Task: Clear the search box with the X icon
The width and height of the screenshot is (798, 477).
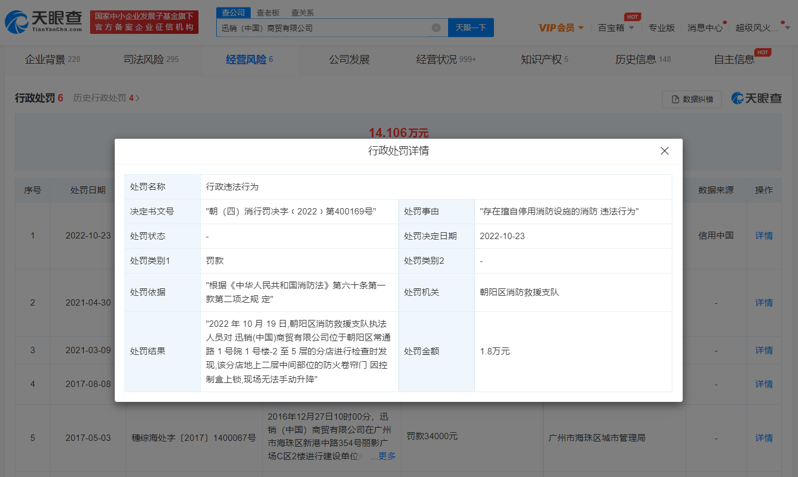Action: 436,28
